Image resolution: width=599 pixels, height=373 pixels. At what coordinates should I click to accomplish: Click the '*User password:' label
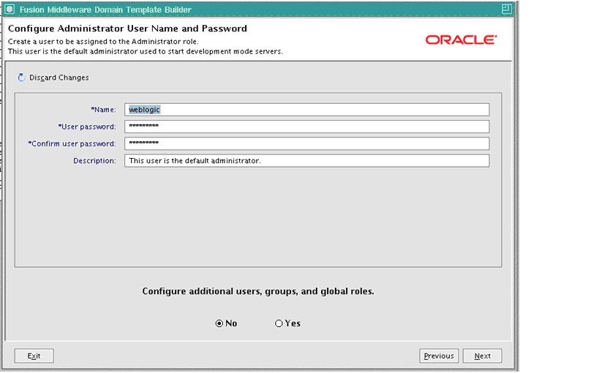click(87, 127)
